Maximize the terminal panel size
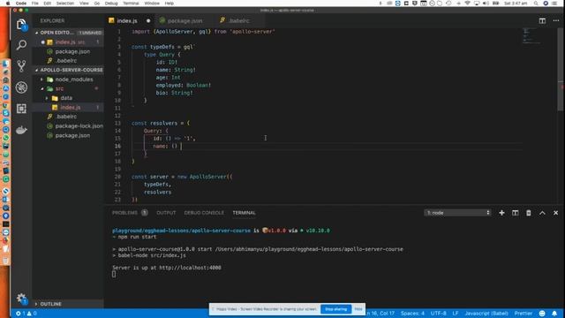The width and height of the screenshot is (565, 318). [542, 213]
